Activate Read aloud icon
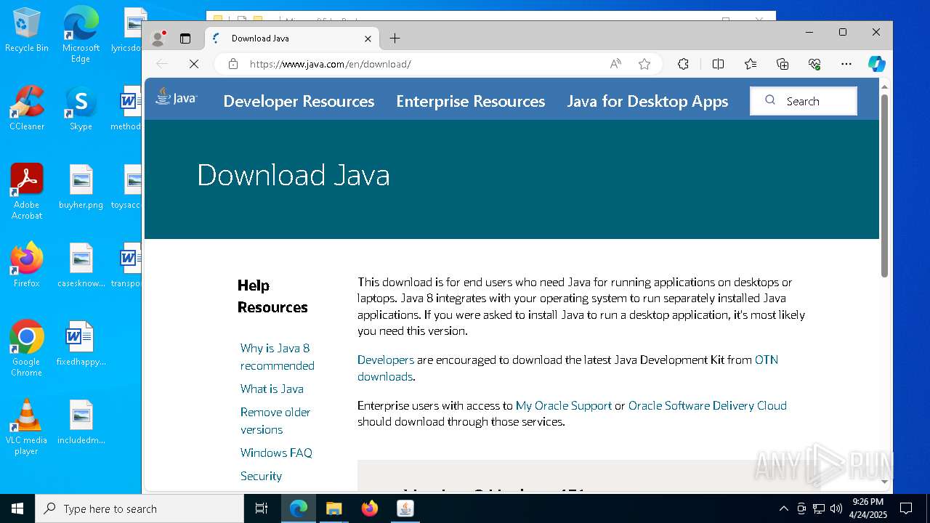 (x=615, y=64)
